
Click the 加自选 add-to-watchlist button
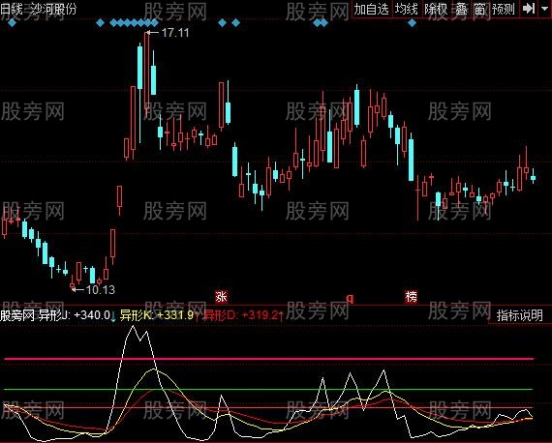[372, 9]
